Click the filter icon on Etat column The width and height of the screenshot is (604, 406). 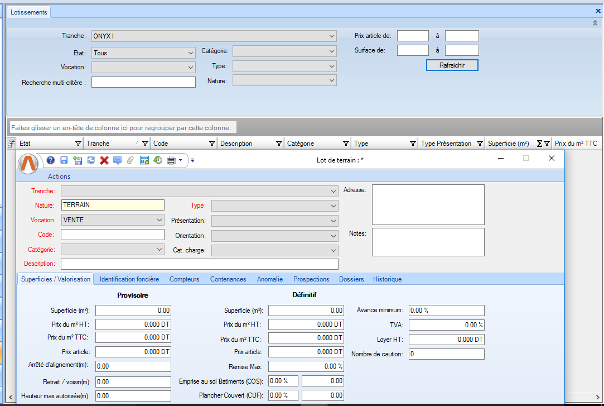[78, 144]
